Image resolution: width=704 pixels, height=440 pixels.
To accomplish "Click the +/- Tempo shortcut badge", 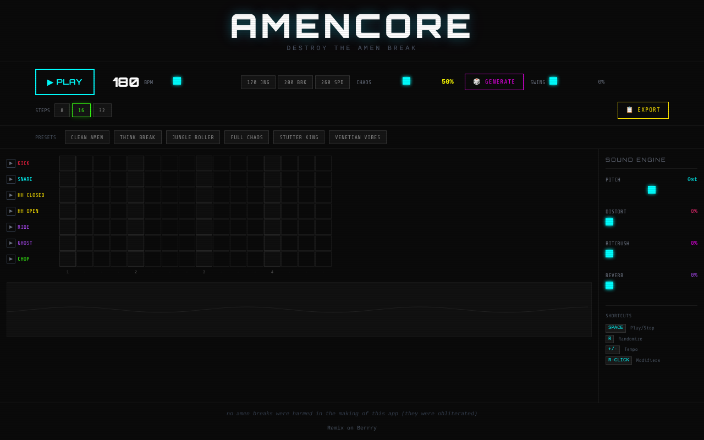I will pos(613,350).
